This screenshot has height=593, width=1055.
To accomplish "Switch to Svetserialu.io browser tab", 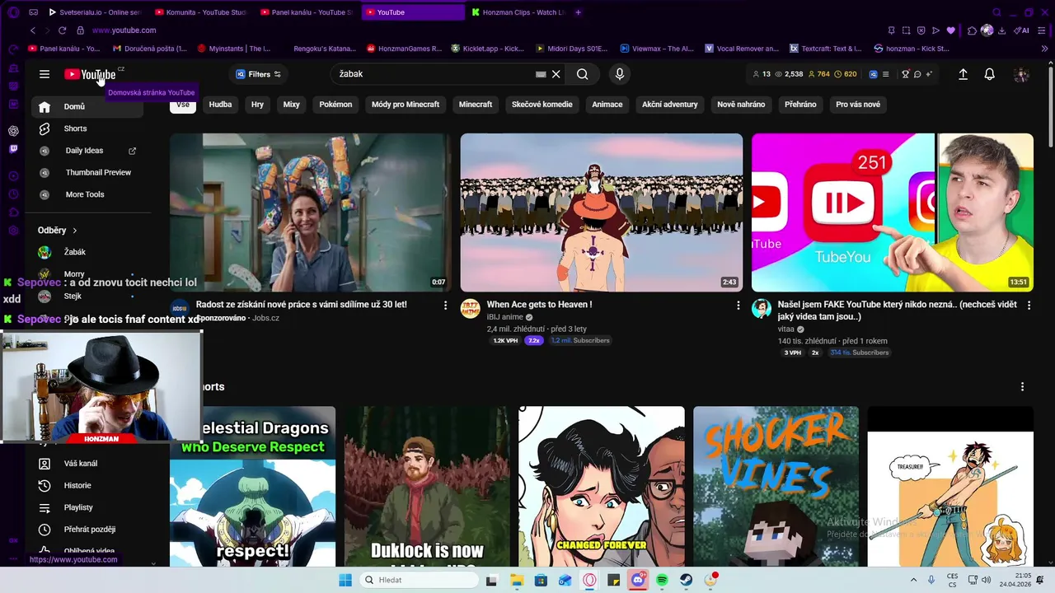I will tap(95, 12).
